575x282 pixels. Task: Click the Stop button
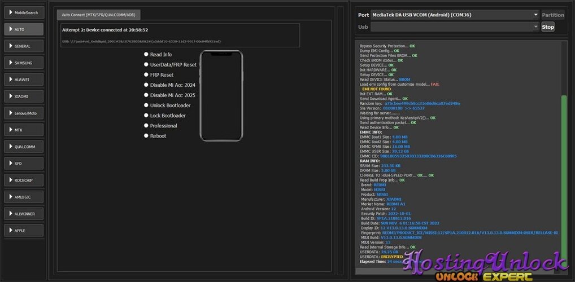coord(548,27)
